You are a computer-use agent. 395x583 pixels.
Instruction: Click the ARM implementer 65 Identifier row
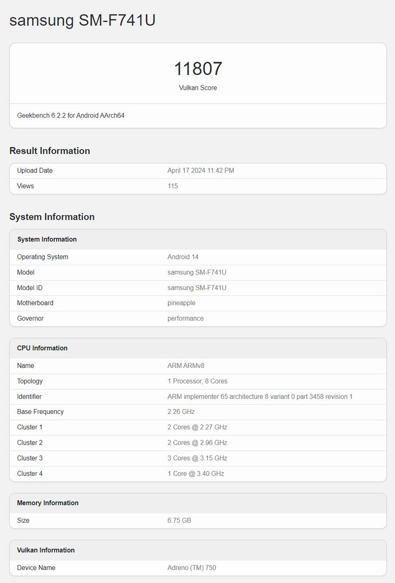pyautogui.click(x=260, y=397)
